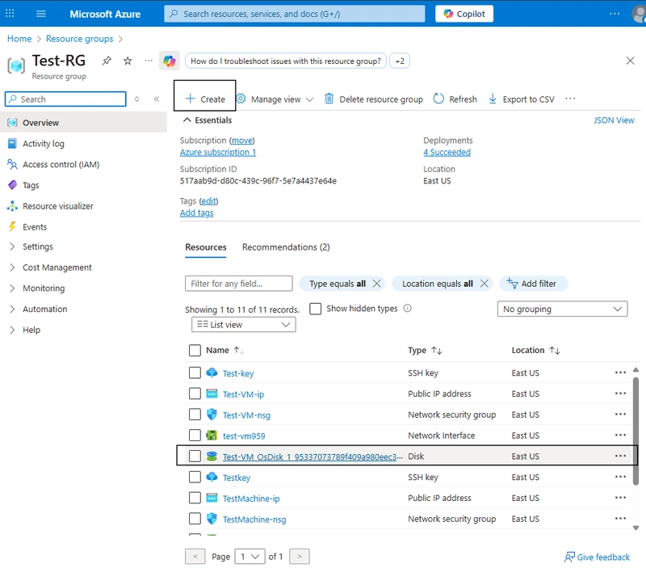The width and height of the screenshot is (646, 585).
Task: Click info icon next to Show hidden types
Action: point(407,309)
